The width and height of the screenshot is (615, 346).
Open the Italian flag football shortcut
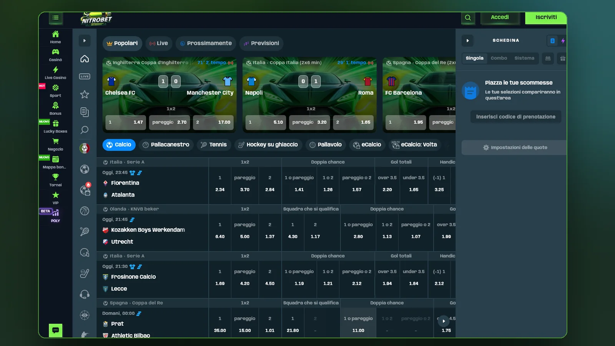pos(85,148)
